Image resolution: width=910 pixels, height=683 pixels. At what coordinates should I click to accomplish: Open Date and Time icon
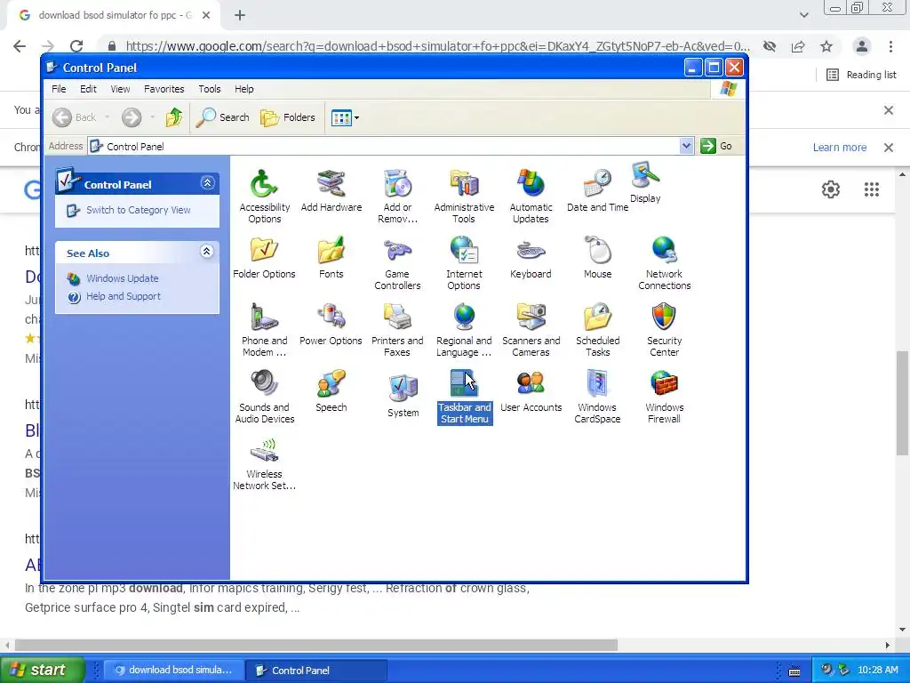pyautogui.click(x=597, y=191)
